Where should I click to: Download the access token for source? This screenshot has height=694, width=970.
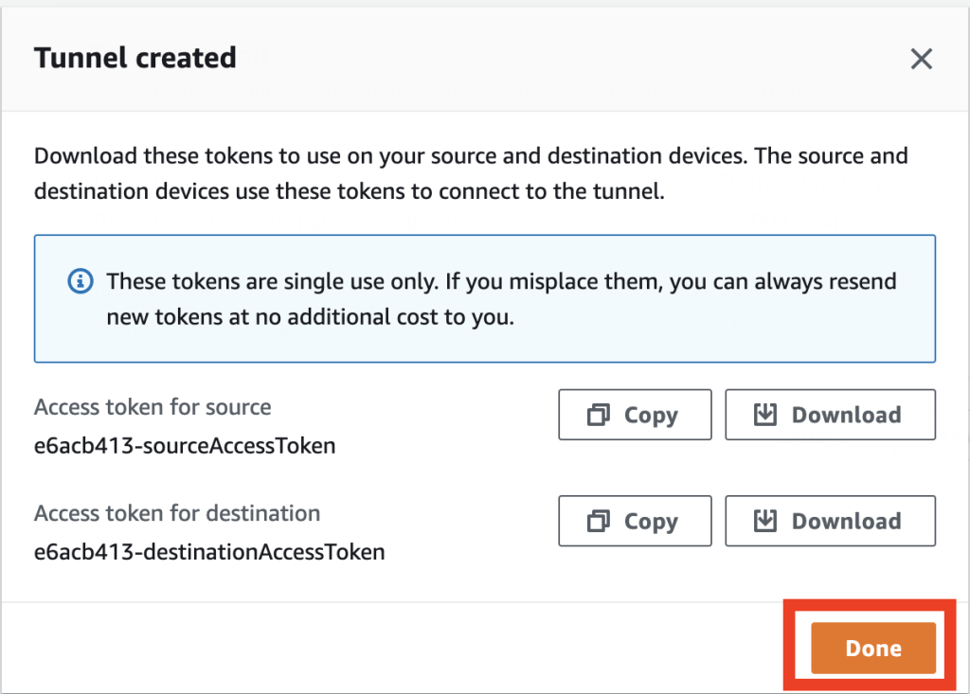(x=830, y=415)
